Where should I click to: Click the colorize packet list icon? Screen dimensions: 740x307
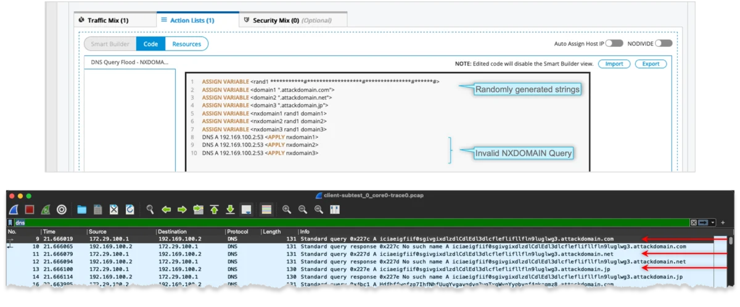(x=266, y=210)
